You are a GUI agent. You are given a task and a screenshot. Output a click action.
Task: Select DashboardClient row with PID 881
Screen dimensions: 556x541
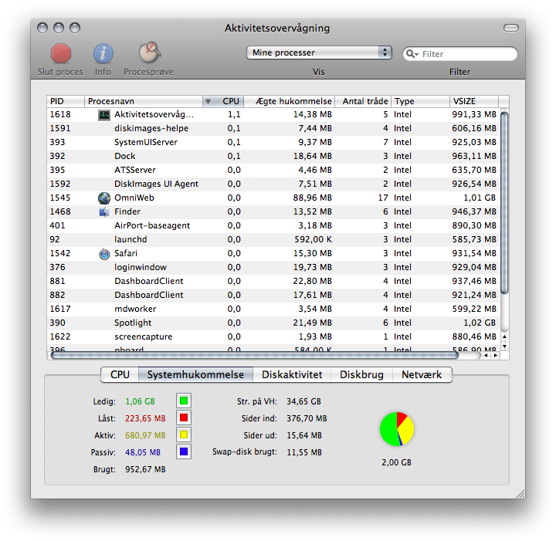click(x=273, y=282)
